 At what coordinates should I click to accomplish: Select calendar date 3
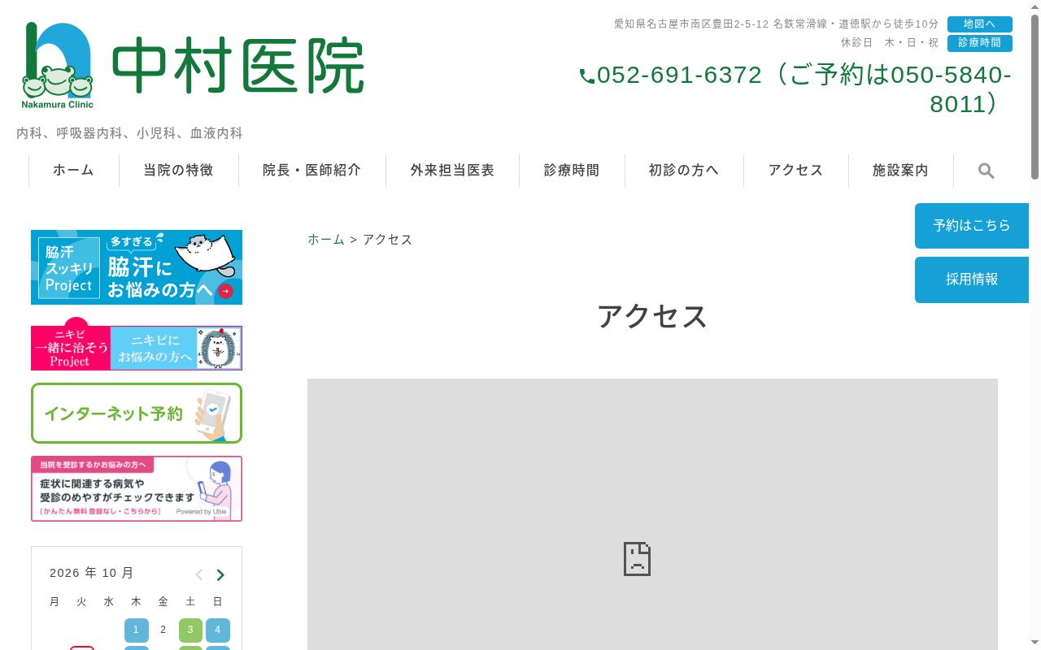click(x=190, y=630)
